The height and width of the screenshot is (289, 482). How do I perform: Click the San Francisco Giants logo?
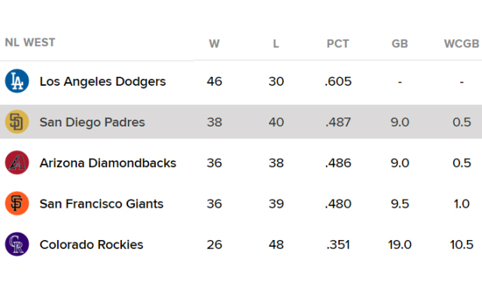(x=17, y=203)
